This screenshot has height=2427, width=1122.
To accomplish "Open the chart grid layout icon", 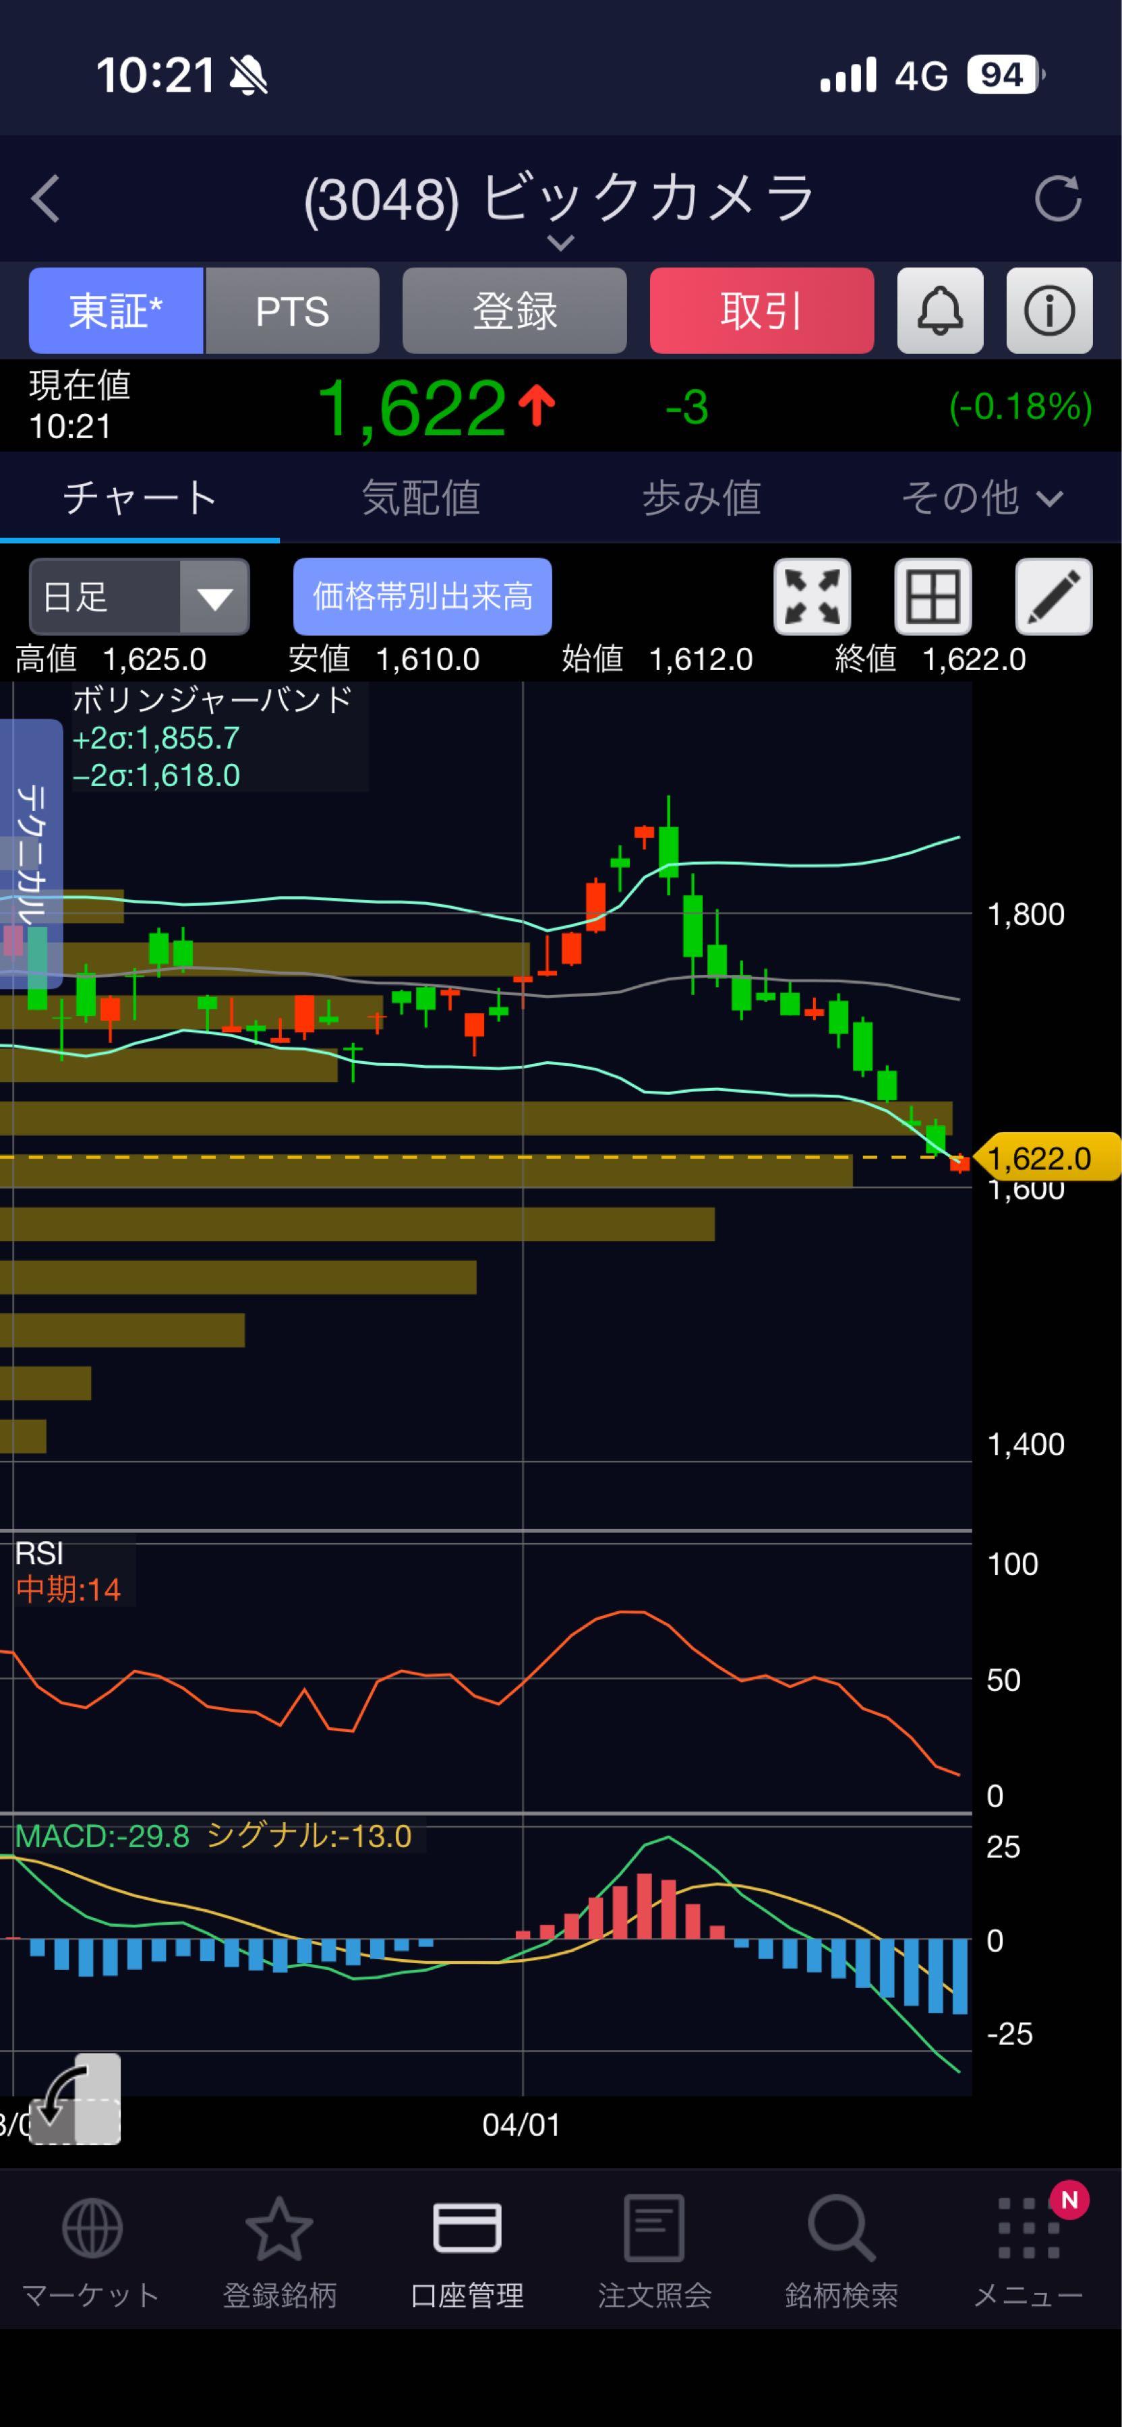I will coord(933,597).
